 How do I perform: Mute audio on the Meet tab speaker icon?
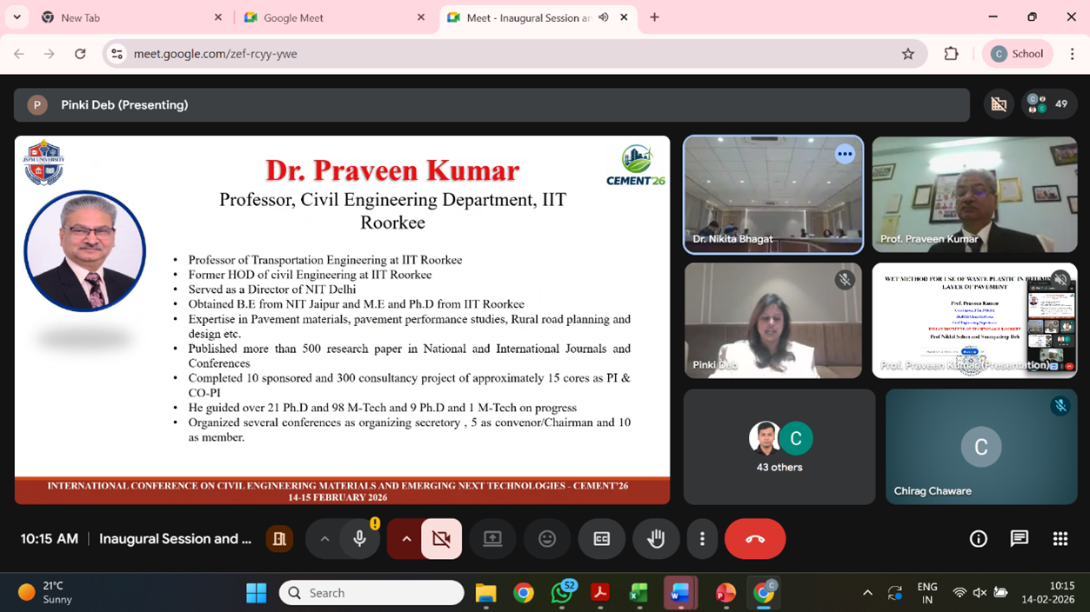[x=604, y=17]
